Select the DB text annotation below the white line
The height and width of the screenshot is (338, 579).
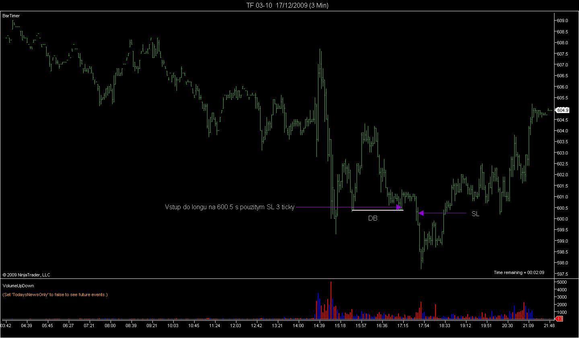[x=373, y=218]
